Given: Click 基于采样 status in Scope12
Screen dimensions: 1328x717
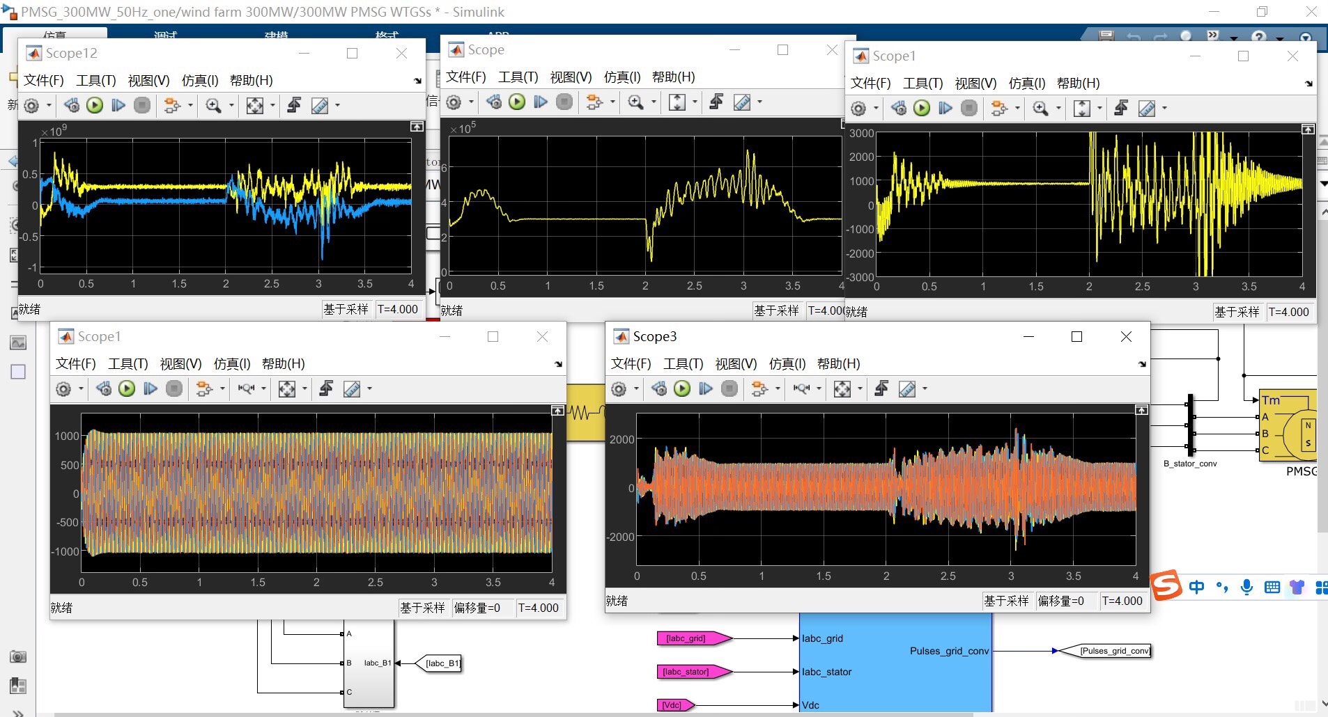Looking at the screenshot, I should coord(346,309).
